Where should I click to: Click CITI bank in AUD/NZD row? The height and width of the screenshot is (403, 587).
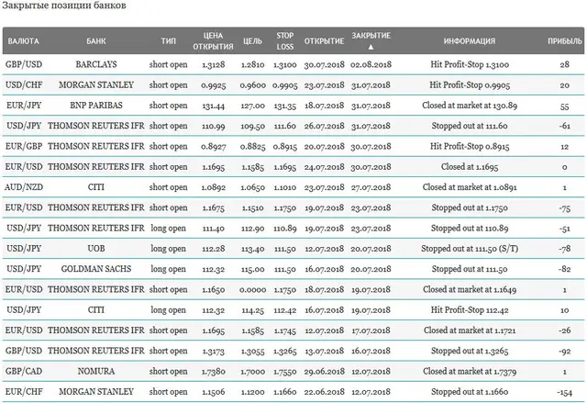tap(96, 187)
